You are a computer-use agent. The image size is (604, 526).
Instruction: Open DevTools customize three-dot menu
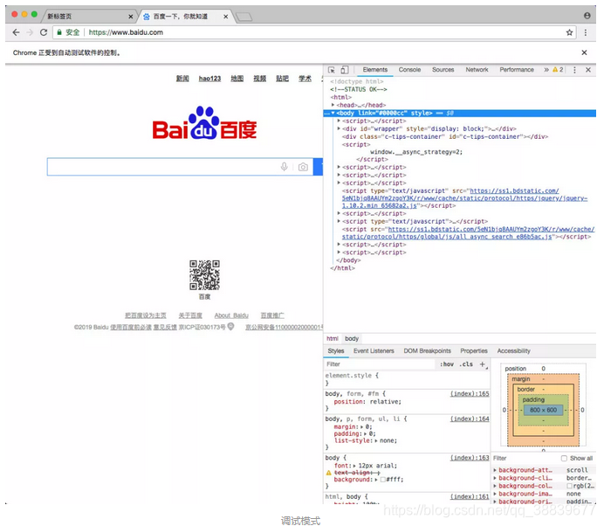point(574,70)
